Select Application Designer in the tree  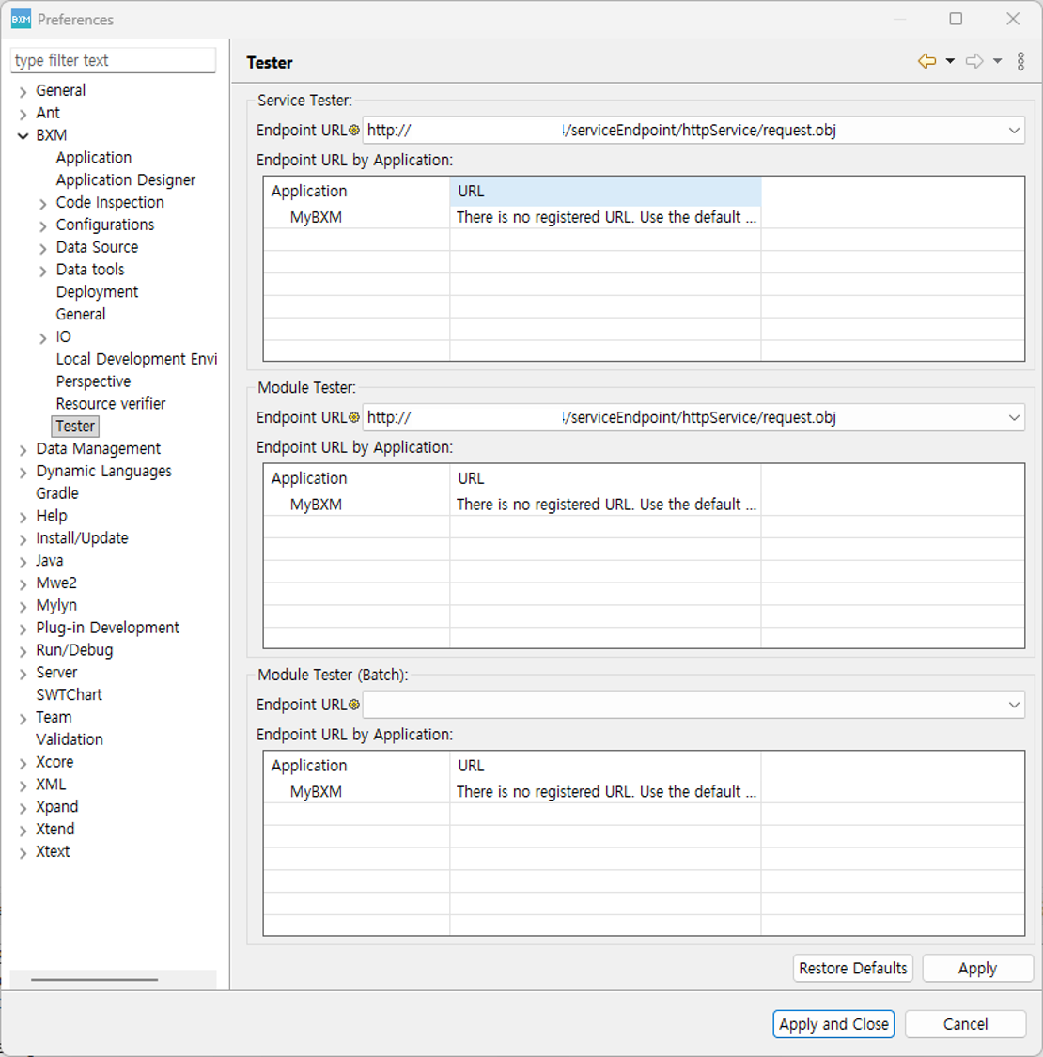[x=126, y=180]
